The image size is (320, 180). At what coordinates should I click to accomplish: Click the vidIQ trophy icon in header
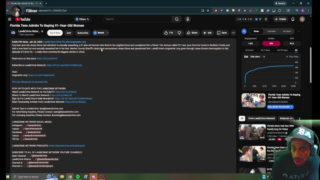click(x=266, y=19)
